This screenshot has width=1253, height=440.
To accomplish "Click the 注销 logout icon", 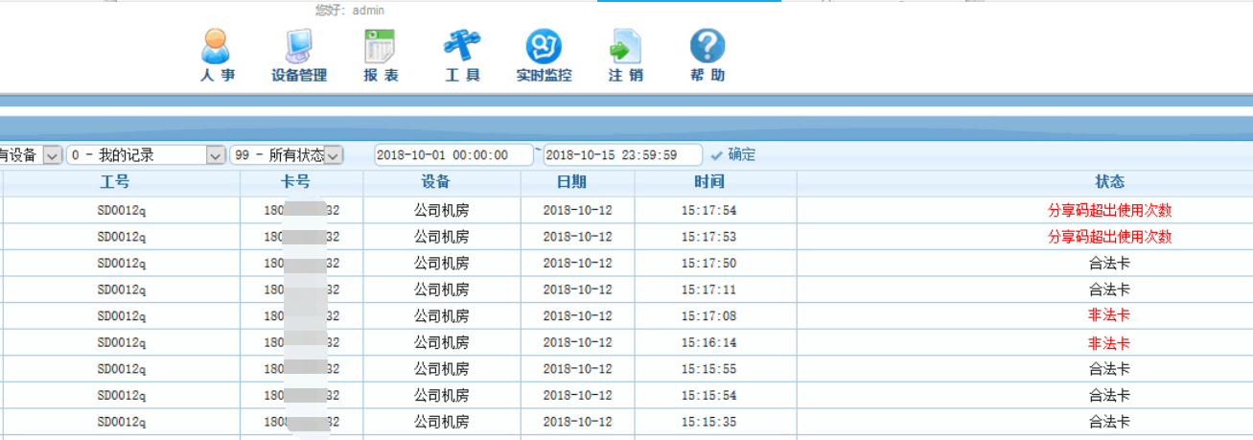I will tap(625, 47).
